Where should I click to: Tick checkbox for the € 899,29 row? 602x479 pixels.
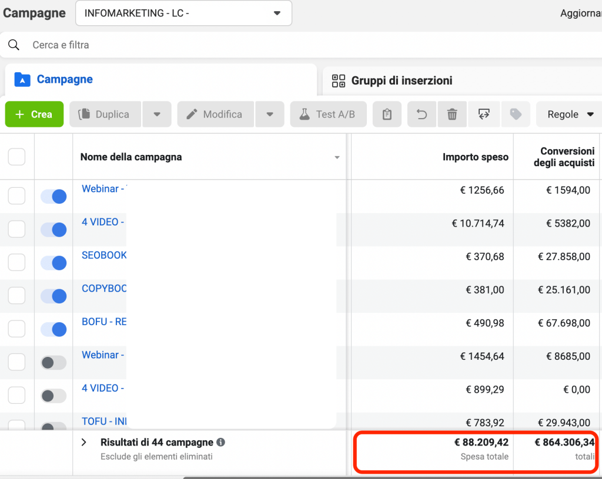point(16,395)
